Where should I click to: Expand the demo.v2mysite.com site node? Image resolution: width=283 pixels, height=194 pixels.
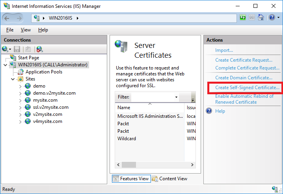20,93
